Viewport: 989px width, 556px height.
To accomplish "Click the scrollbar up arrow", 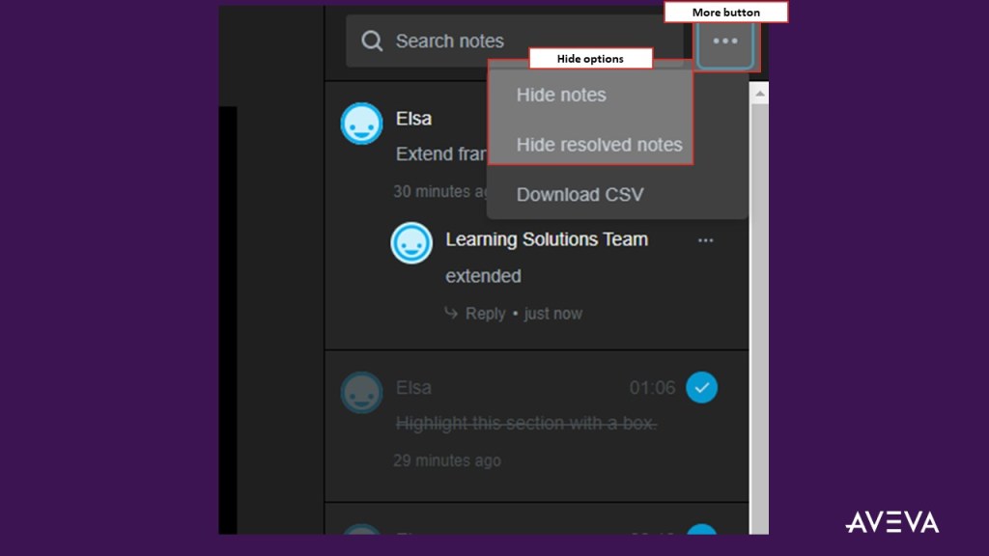I will coord(760,94).
